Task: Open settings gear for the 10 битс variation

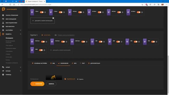Action: pyautogui.click(x=83, y=12)
